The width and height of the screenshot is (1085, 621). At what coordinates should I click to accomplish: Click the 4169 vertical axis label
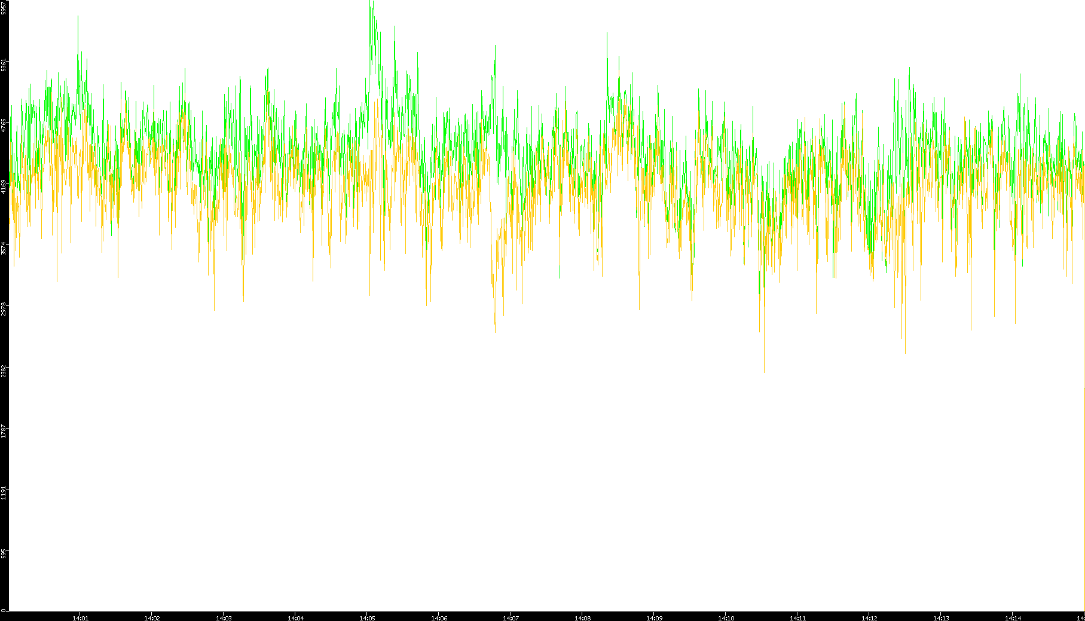[x=4, y=186]
